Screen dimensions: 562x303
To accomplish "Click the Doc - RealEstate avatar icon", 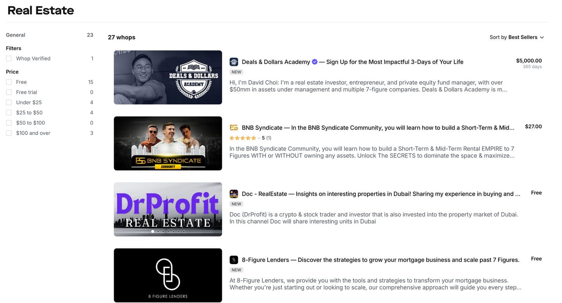I will coord(233,194).
